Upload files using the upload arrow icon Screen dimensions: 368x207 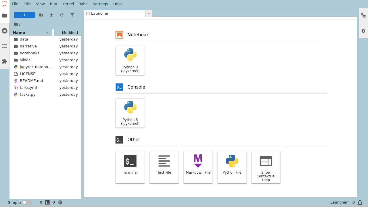click(x=51, y=15)
